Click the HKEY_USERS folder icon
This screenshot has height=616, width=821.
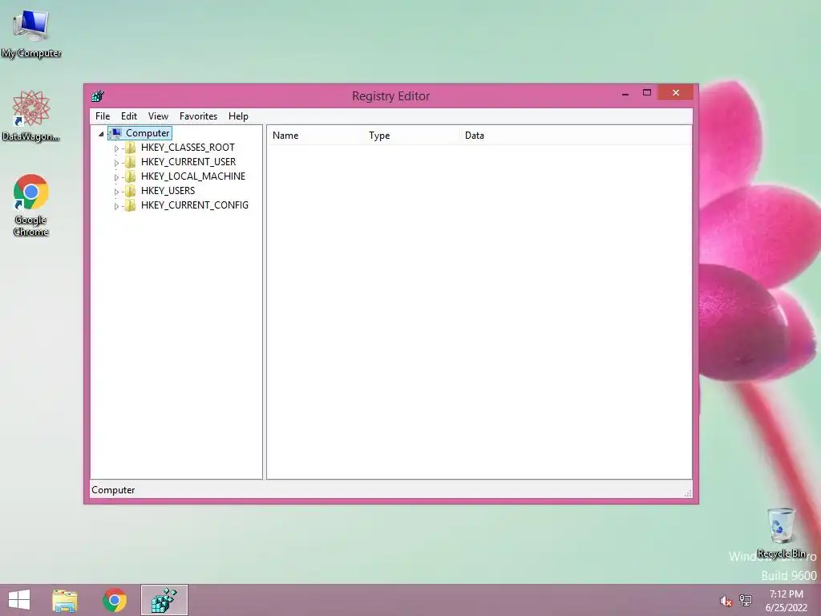pyautogui.click(x=130, y=191)
